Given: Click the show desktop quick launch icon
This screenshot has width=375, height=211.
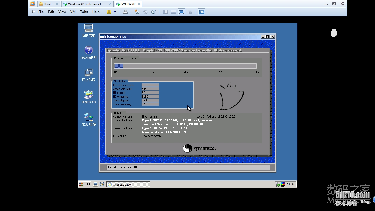Looking at the screenshot, I should pos(96,184).
